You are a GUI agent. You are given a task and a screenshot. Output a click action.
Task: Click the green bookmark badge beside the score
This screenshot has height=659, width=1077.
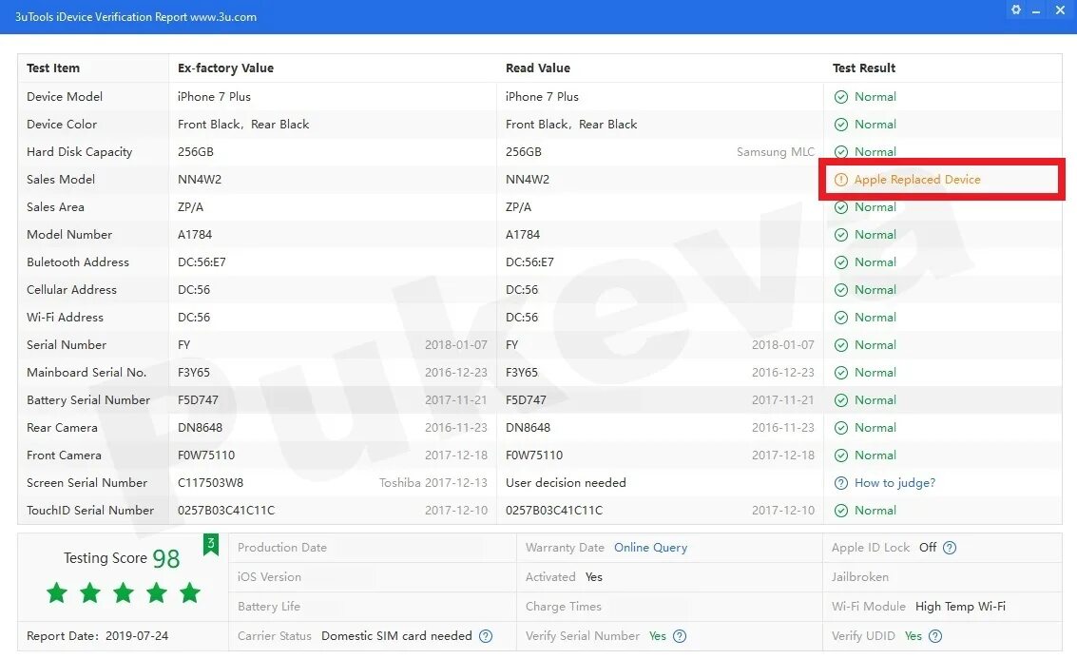coord(211,544)
